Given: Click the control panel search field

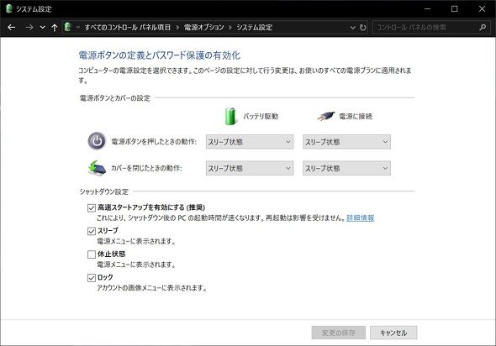Looking at the screenshot, I should (x=425, y=28).
